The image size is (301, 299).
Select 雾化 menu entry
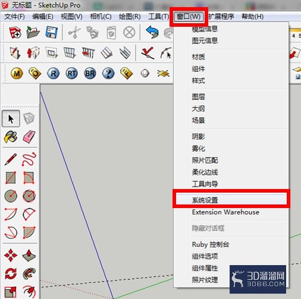click(x=198, y=149)
